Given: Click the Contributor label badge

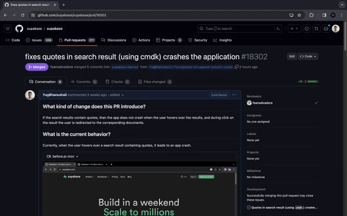Looking at the screenshot, I should 219,95.
